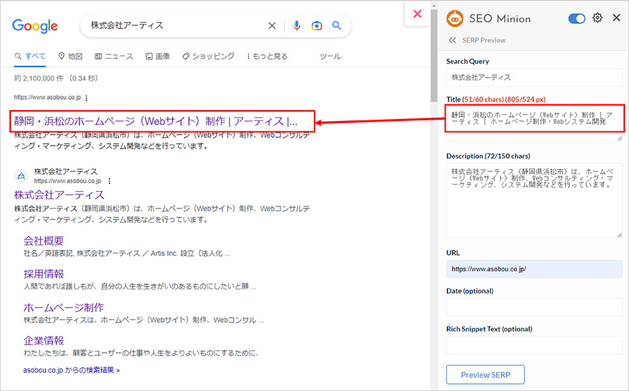Click the Artis site favicon

coord(21,176)
